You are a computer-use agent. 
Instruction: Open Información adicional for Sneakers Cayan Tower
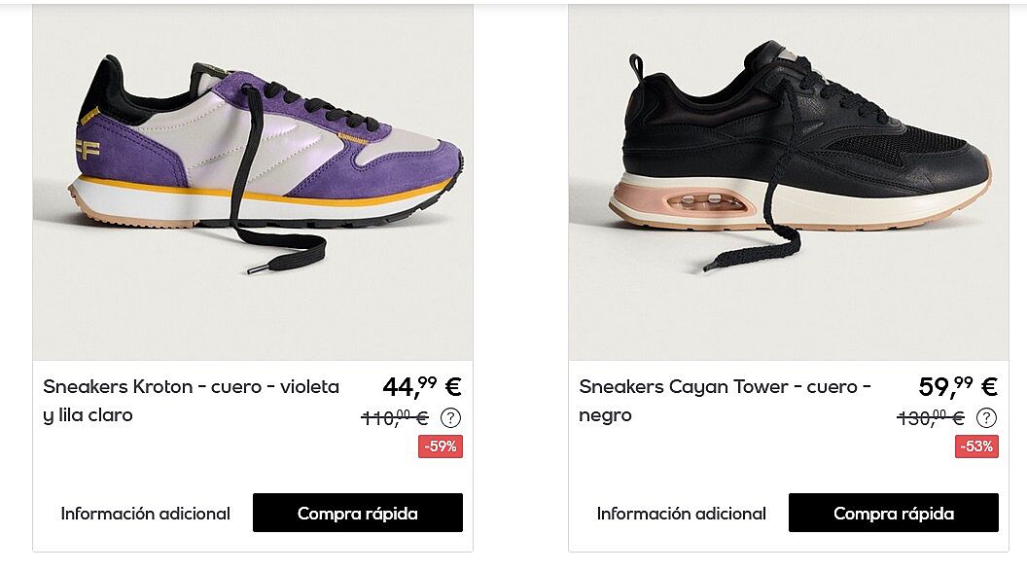(681, 514)
